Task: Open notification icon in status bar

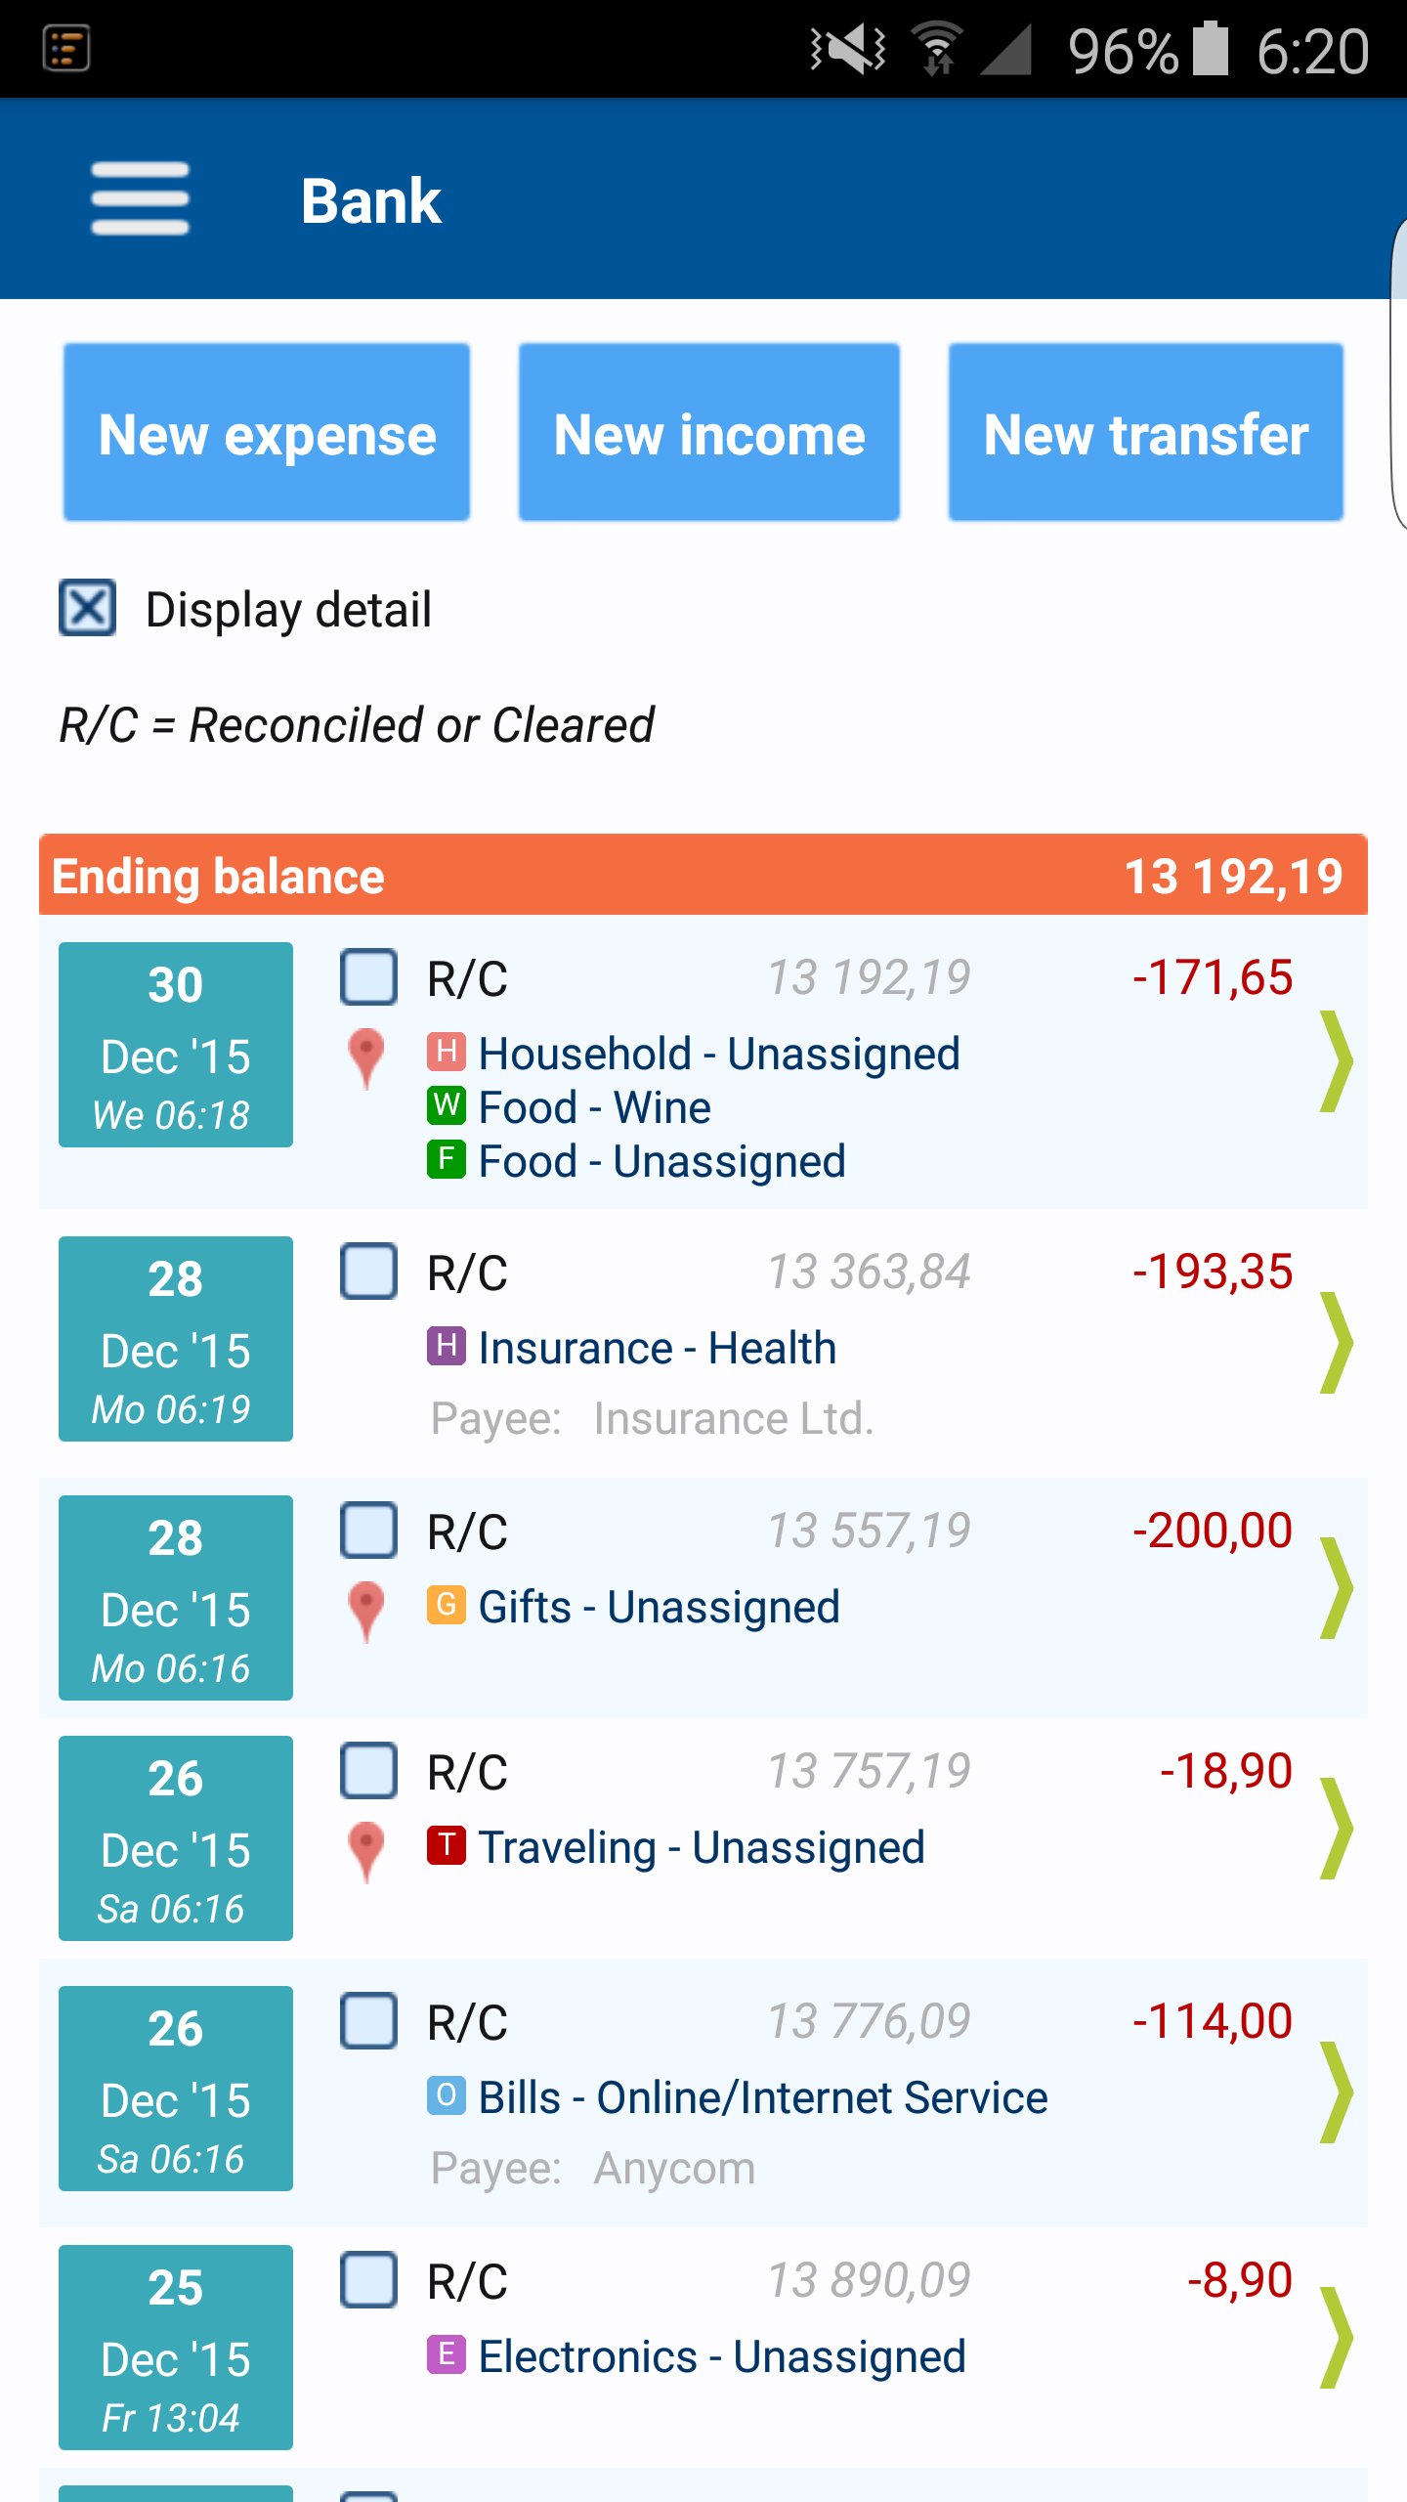Action: pos(66,49)
